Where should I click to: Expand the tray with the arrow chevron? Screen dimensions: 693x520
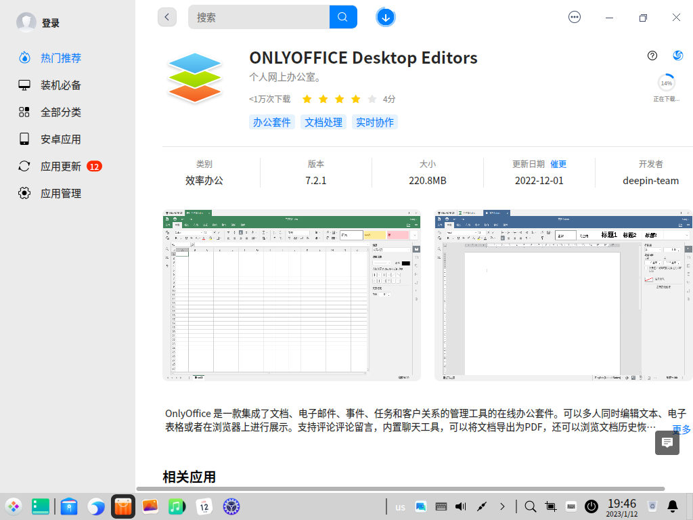pos(502,506)
